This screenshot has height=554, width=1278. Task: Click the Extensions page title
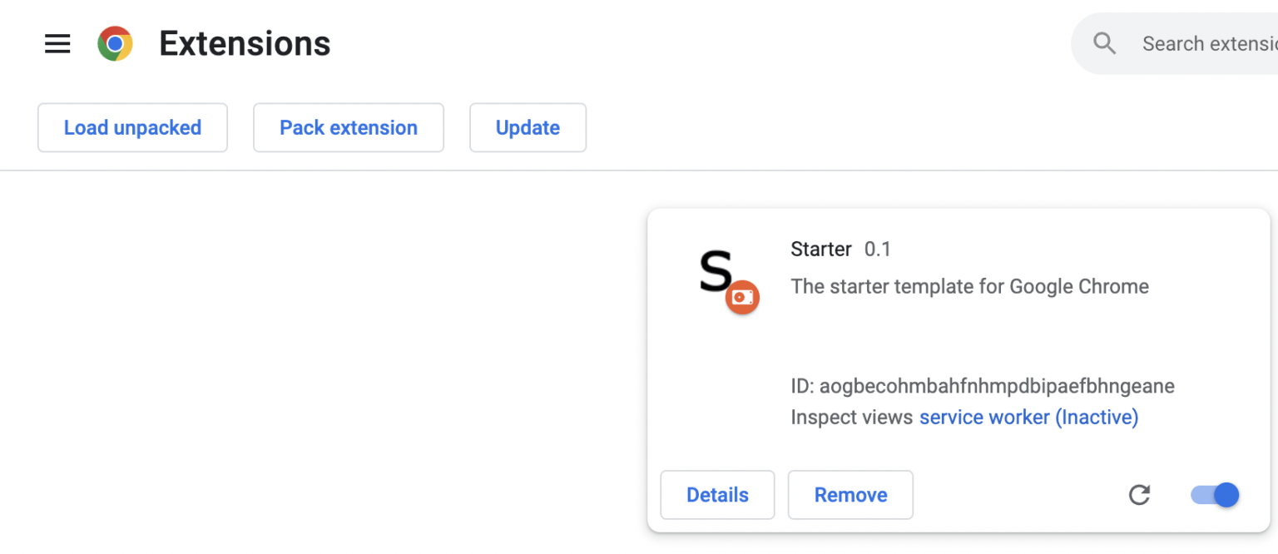(245, 43)
